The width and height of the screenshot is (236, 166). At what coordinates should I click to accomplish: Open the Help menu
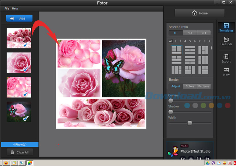pyautogui.click(x=15, y=8)
